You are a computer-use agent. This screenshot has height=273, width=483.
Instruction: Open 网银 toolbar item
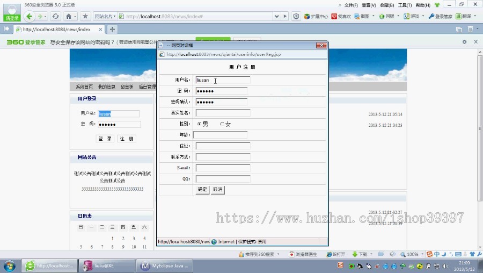386,16
